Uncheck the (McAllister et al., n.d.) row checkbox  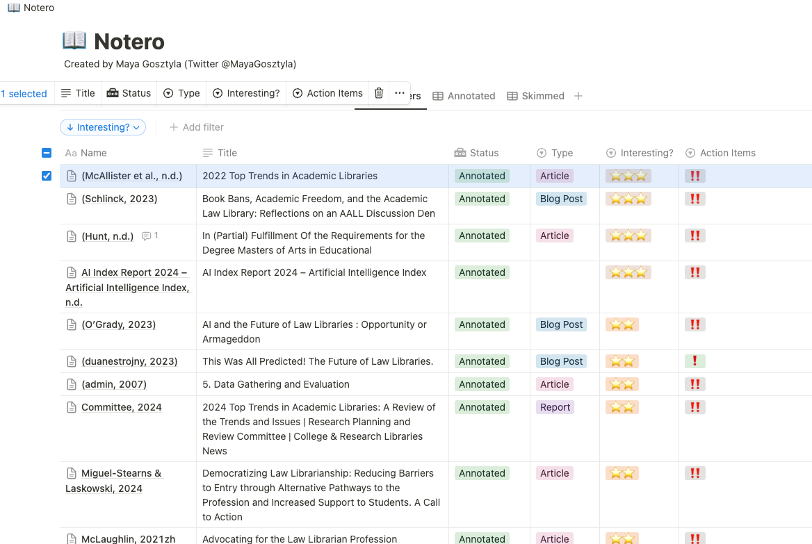47,176
